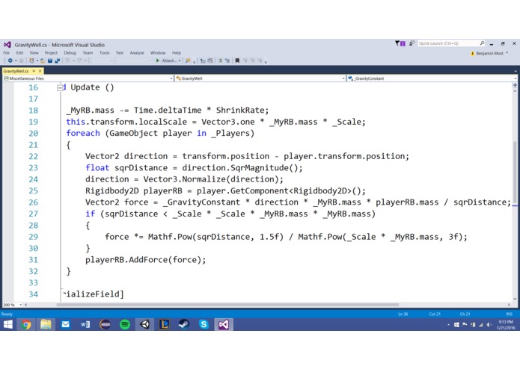Click the foreach keyword on line 20
Viewport: 520px width, 369px height.
pyautogui.click(x=83, y=134)
